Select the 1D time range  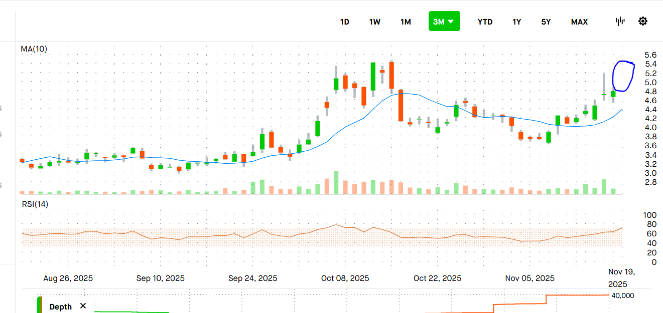(x=345, y=22)
